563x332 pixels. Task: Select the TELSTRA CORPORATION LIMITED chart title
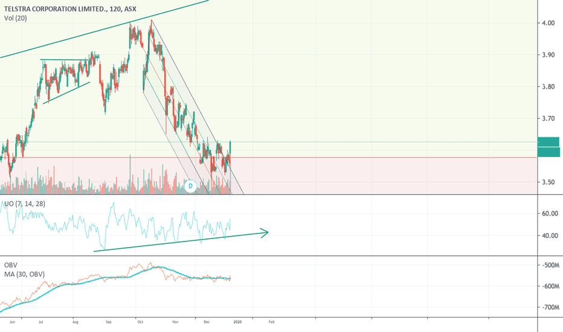70,9
